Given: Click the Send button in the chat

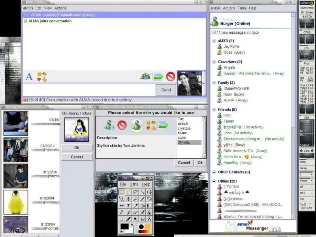Looking at the screenshot, I should pos(166,90).
